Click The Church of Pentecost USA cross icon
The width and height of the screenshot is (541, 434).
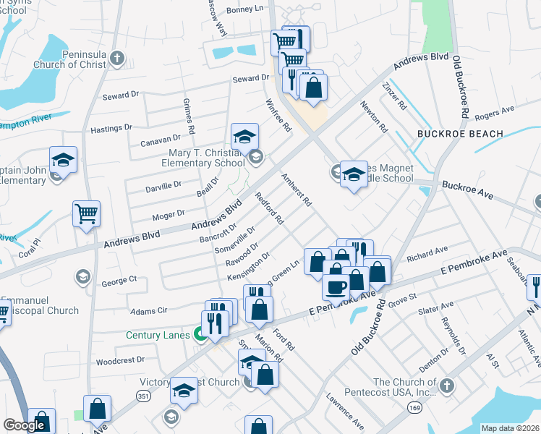tap(446, 386)
